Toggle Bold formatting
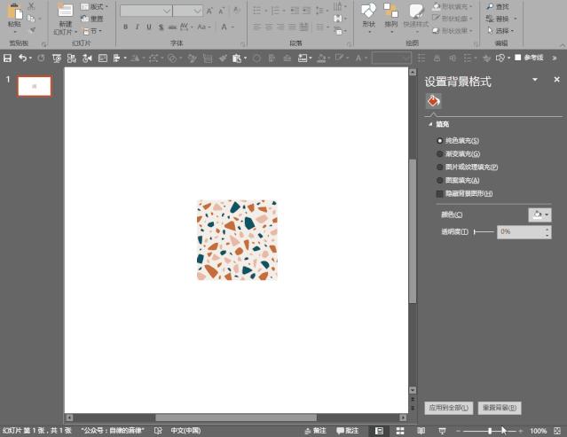 tap(125, 27)
